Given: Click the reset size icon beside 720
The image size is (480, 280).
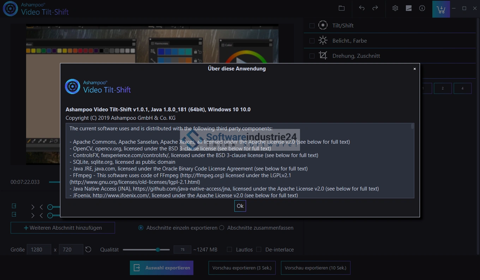Looking at the screenshot, I should (x=88, y=249).
